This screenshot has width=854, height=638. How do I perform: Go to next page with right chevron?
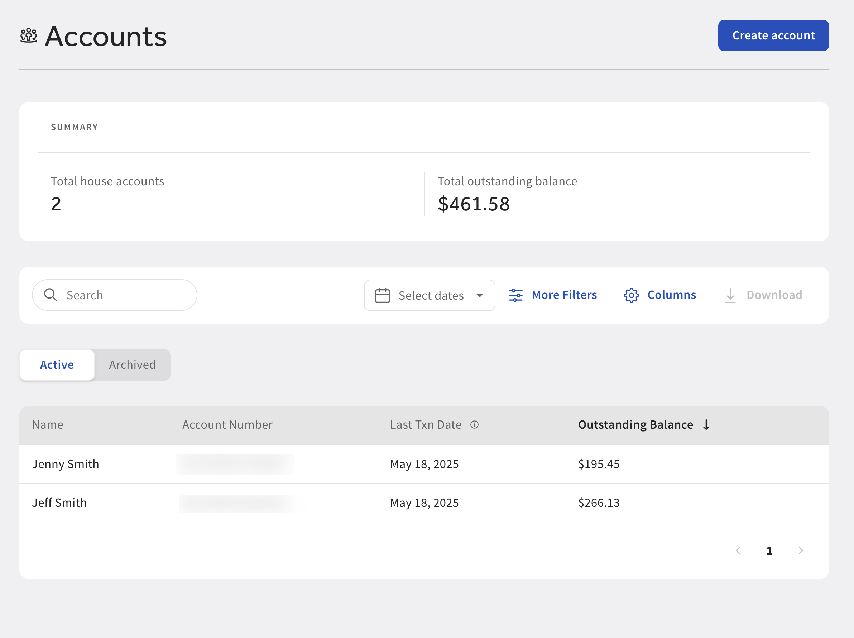[x=801, y=550]
